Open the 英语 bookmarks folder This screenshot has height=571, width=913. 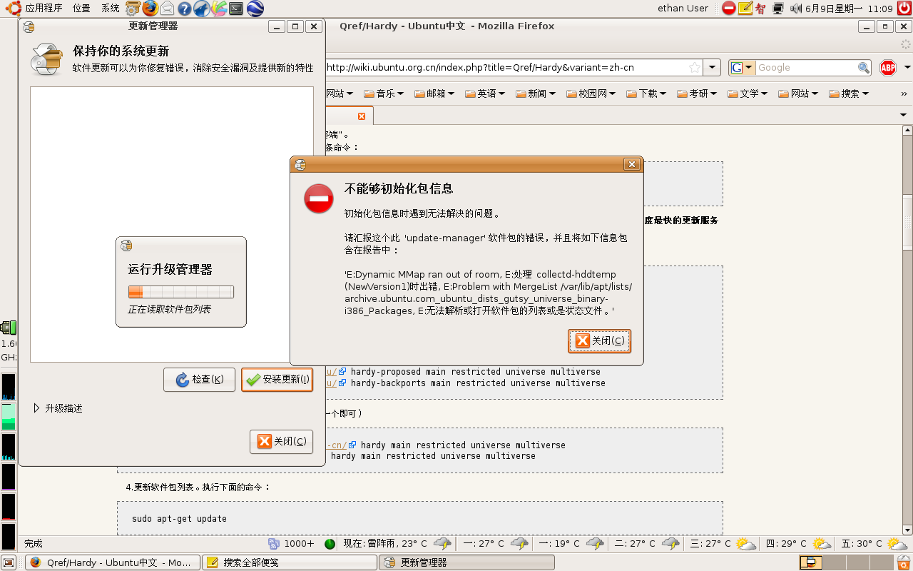point(485,94)
